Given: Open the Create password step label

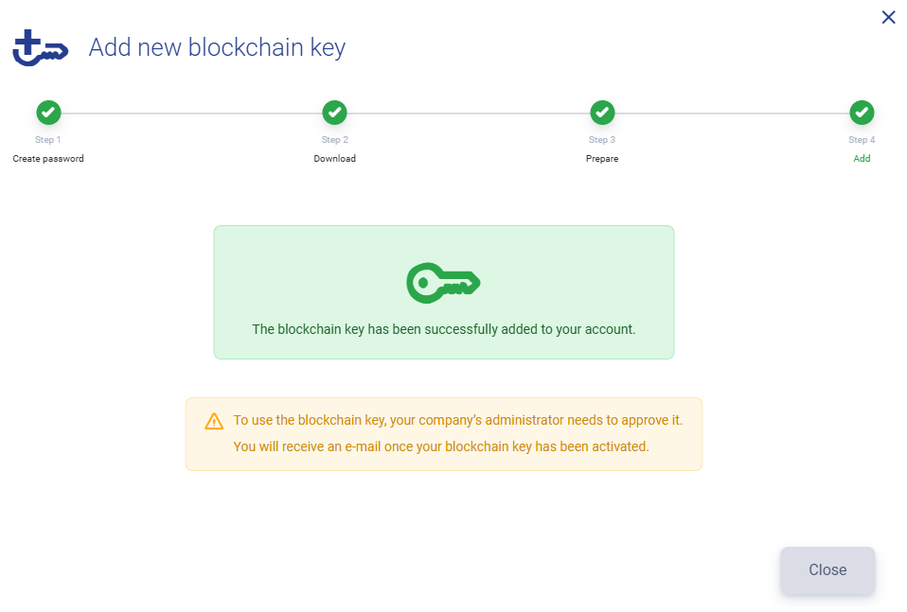Looking at the screenshot, I should click(48, 158).
